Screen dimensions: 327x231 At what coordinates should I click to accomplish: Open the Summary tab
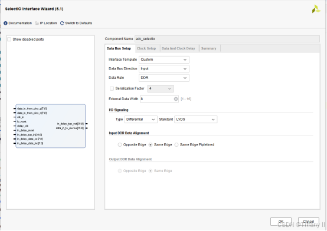click(209, 48)
